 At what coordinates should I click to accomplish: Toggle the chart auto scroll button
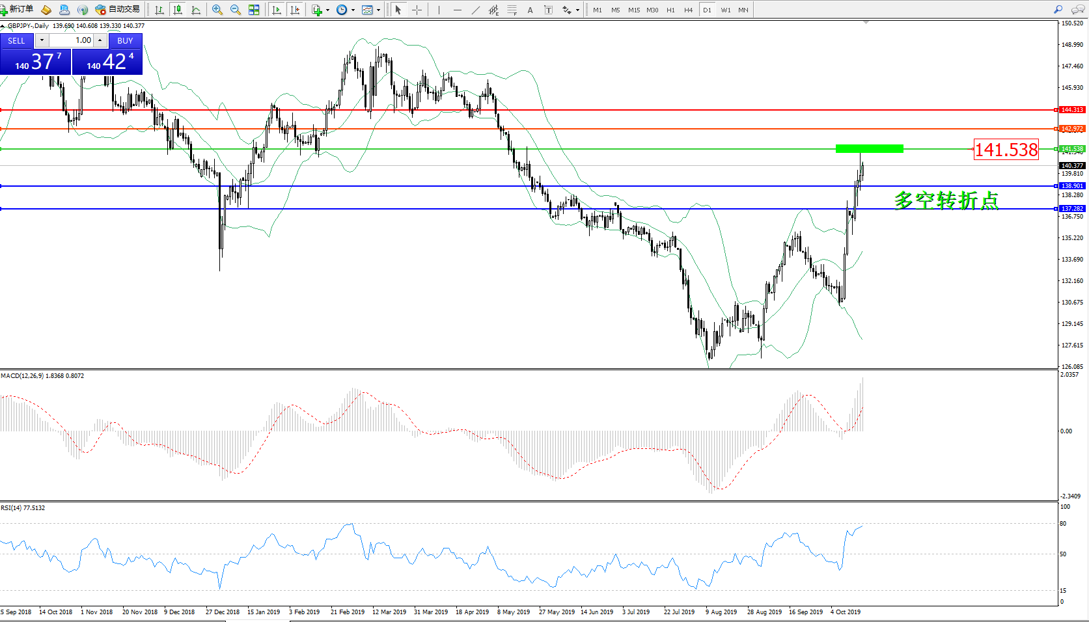pos(277,10)
